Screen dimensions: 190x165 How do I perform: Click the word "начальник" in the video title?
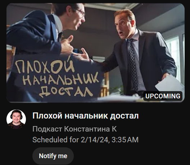click(x=86, y=116)
